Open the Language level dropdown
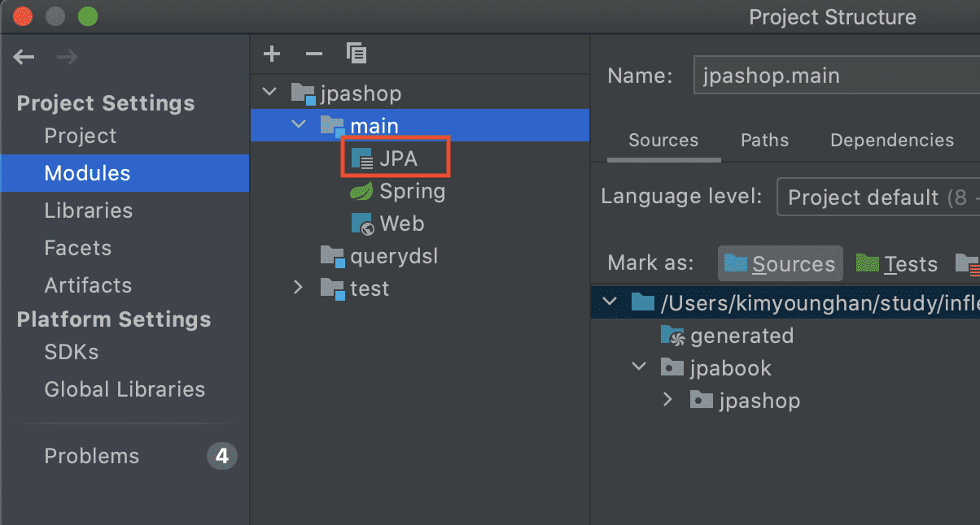The image size is (980, 525). (877, 197)
